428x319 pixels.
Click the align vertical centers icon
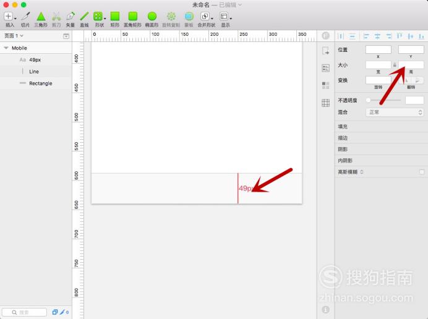click(x=410, y=36)
